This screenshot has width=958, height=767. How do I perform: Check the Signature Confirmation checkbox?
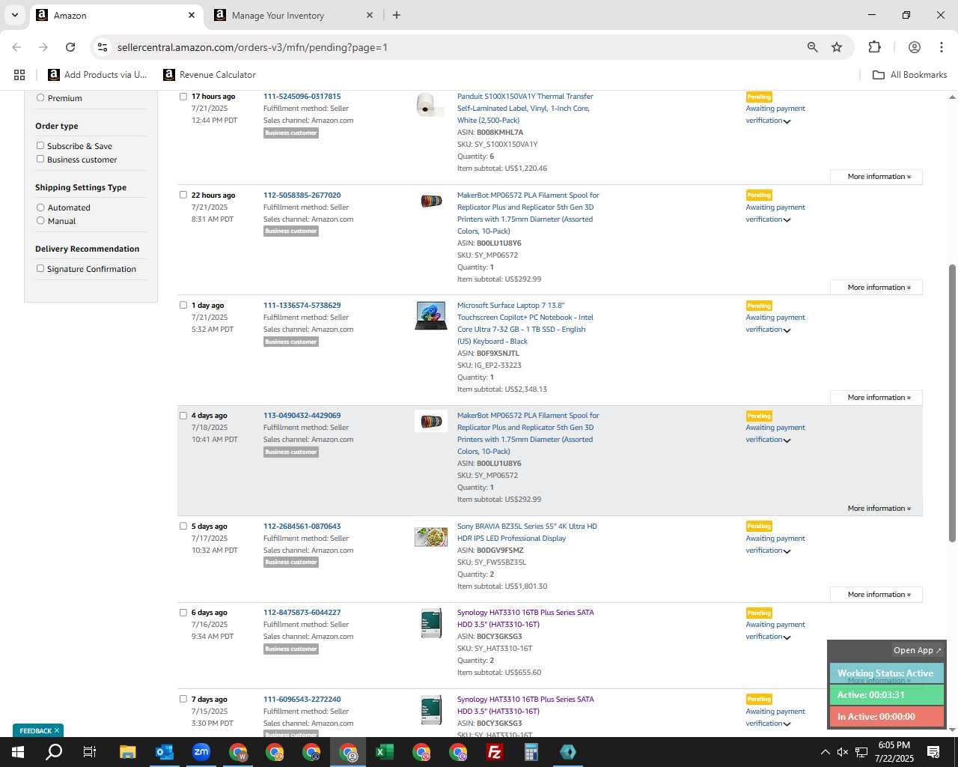[x=40, y=268]
